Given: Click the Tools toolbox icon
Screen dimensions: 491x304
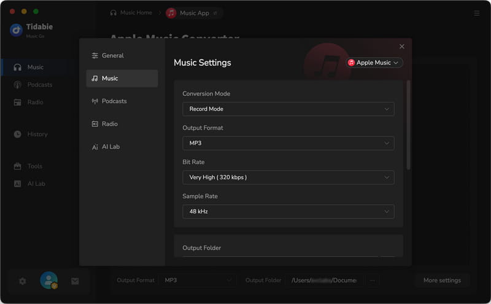Looking at the screenshot, I should point(18,166).
